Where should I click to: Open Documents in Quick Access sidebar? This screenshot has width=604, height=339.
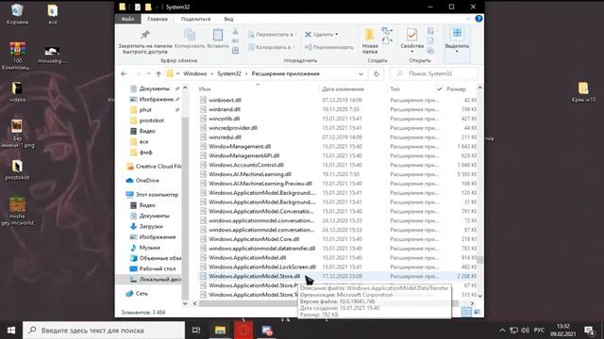[154, 89]
